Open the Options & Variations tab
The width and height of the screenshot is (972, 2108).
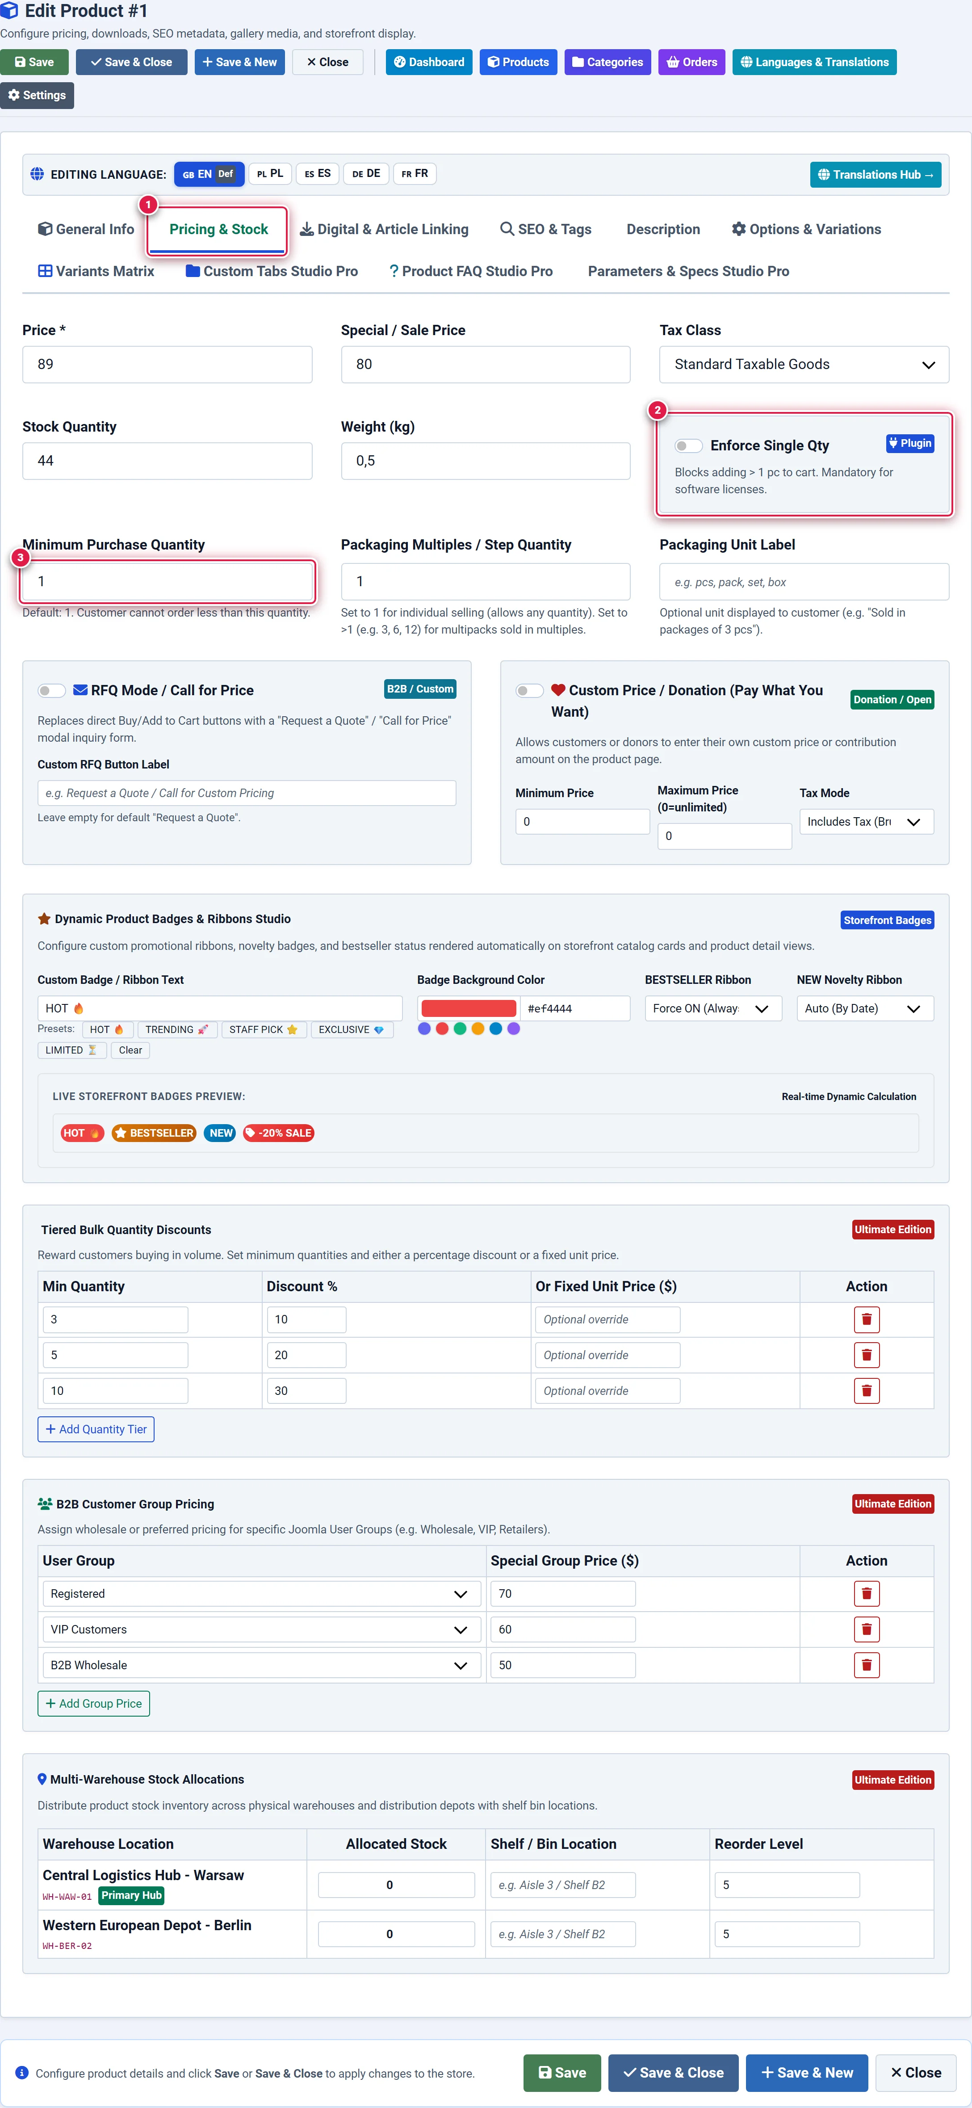[x=806, y=229]
